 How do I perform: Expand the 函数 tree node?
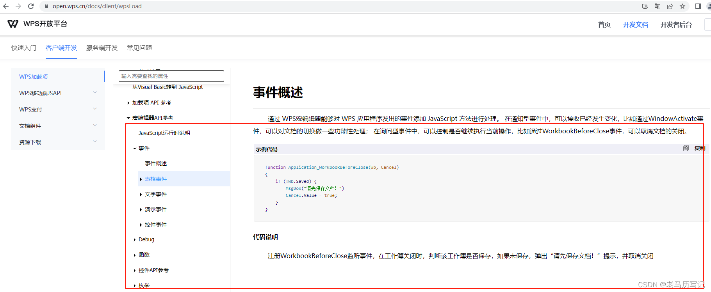135,255
